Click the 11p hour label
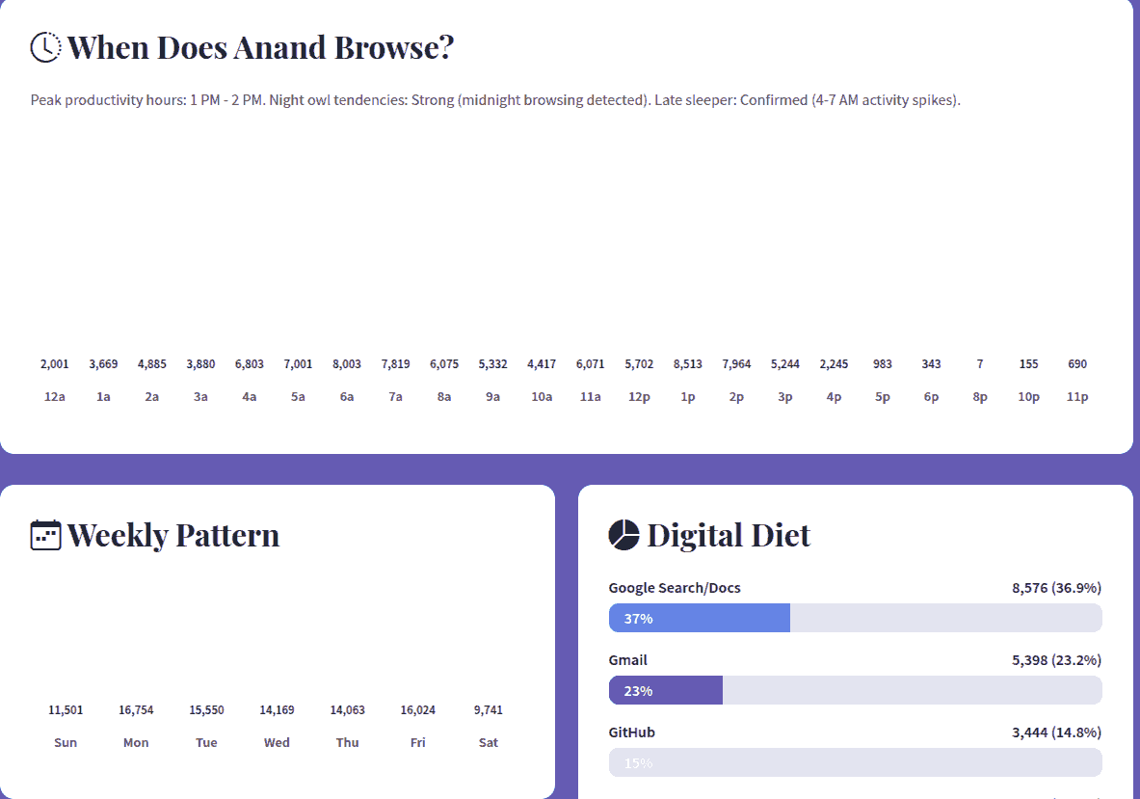 1077,396
